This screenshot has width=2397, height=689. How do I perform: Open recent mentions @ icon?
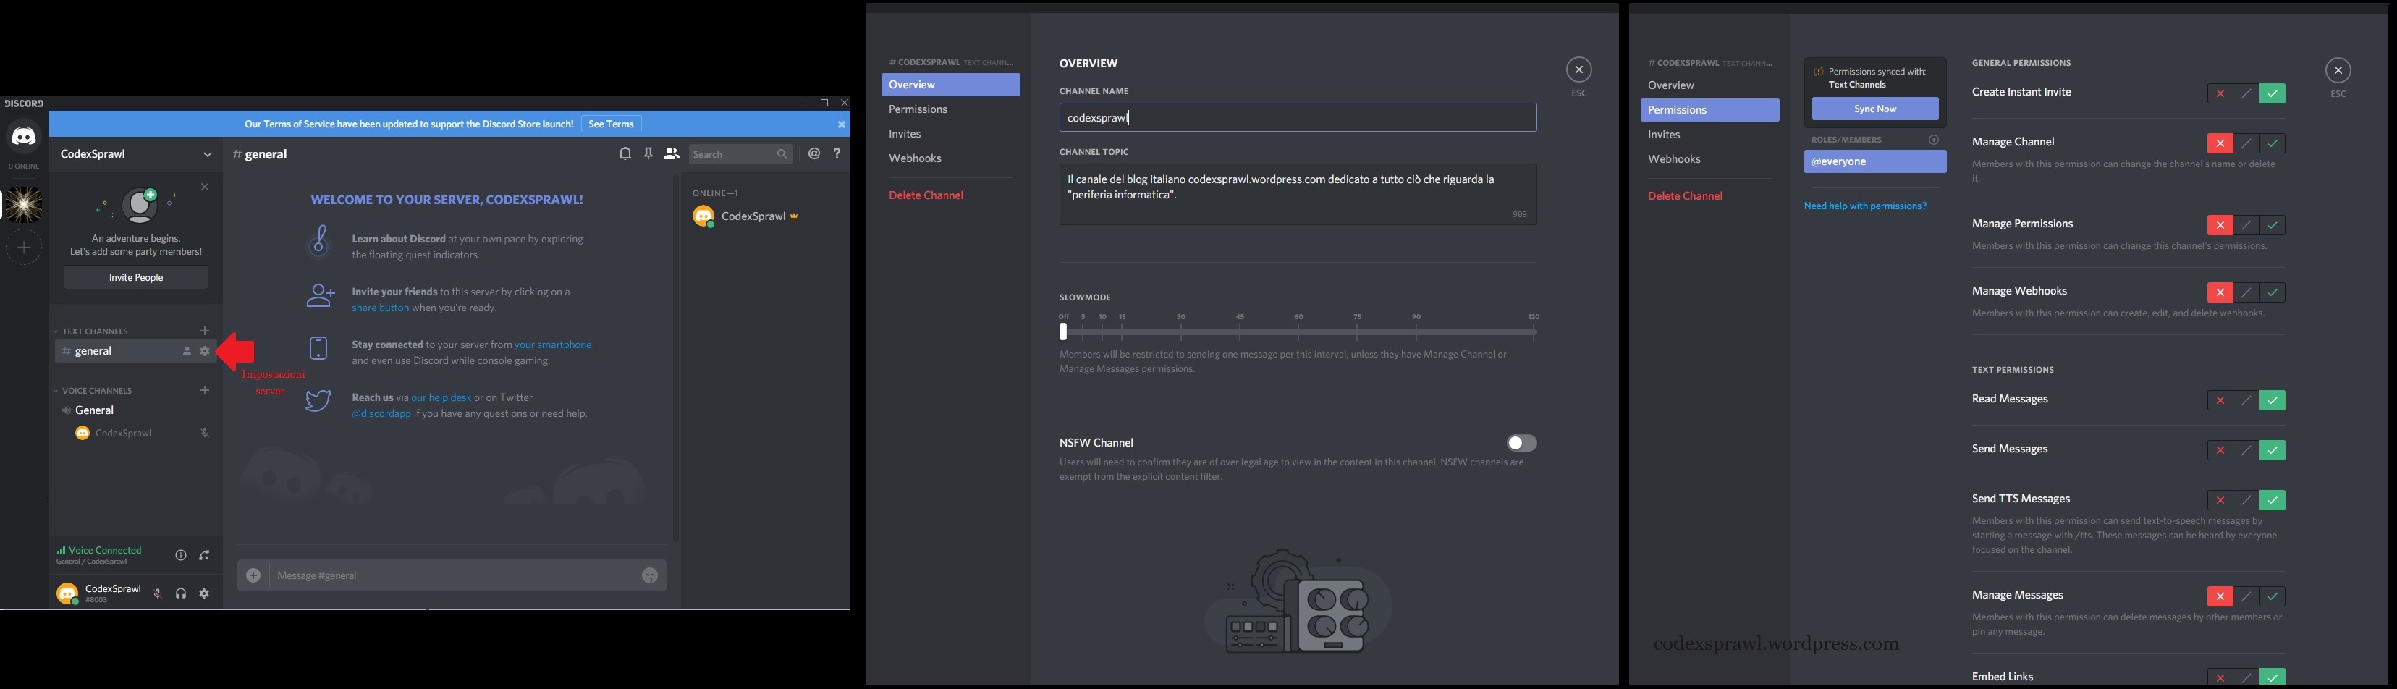(814, 153)
